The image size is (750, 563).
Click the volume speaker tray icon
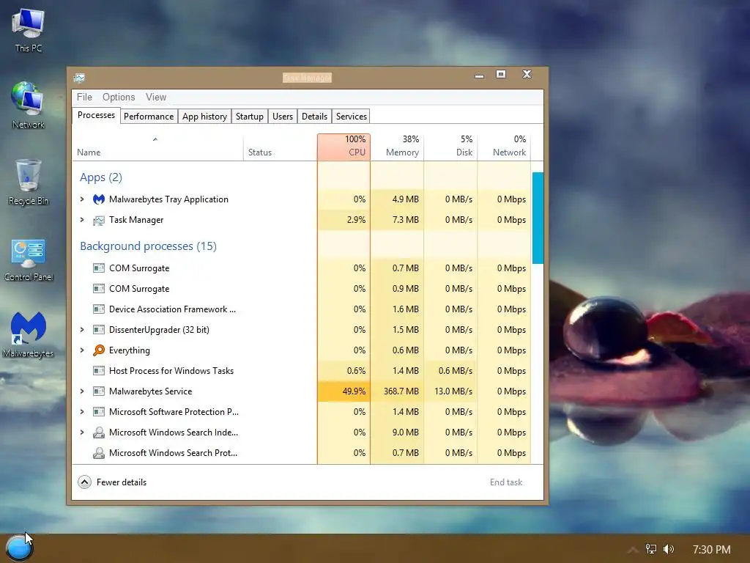669,549
